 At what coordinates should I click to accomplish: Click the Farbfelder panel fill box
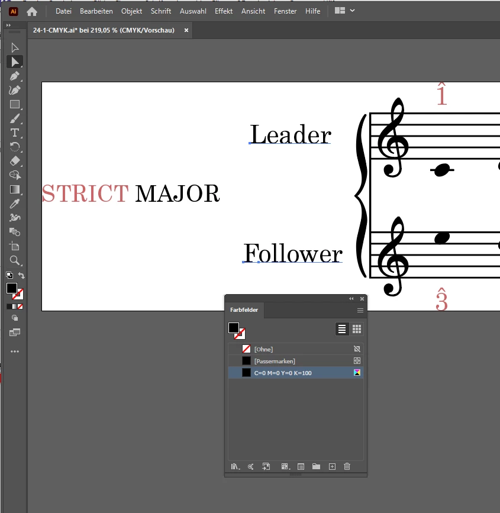pyautogui.click(x=234, y=327)
